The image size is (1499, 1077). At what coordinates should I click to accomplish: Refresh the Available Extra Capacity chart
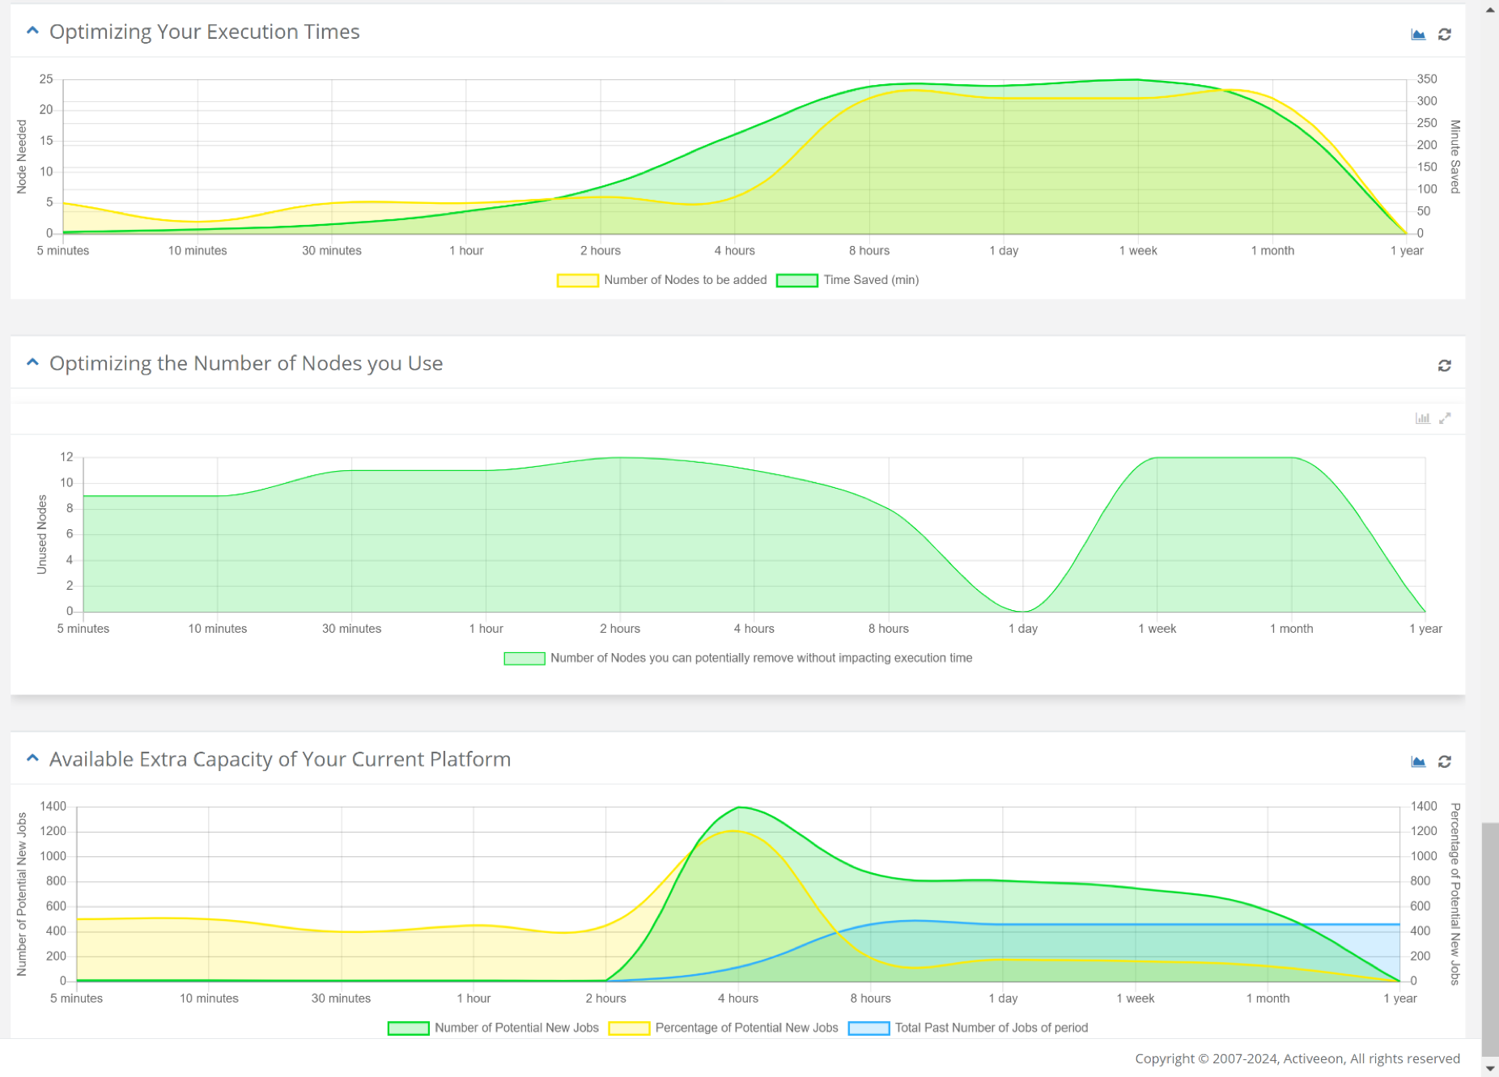(x=1445, y=761)
